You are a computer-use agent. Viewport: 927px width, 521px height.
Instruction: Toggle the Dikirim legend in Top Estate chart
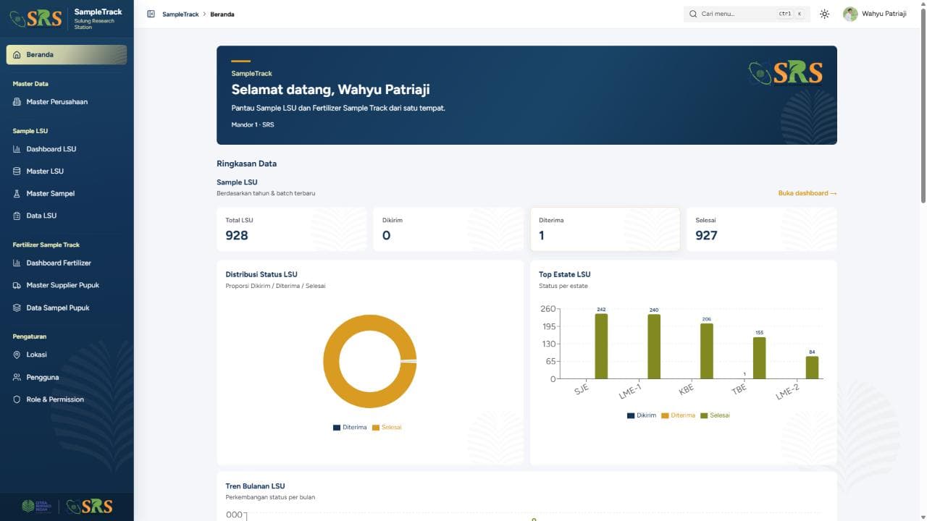click(642, 415)
